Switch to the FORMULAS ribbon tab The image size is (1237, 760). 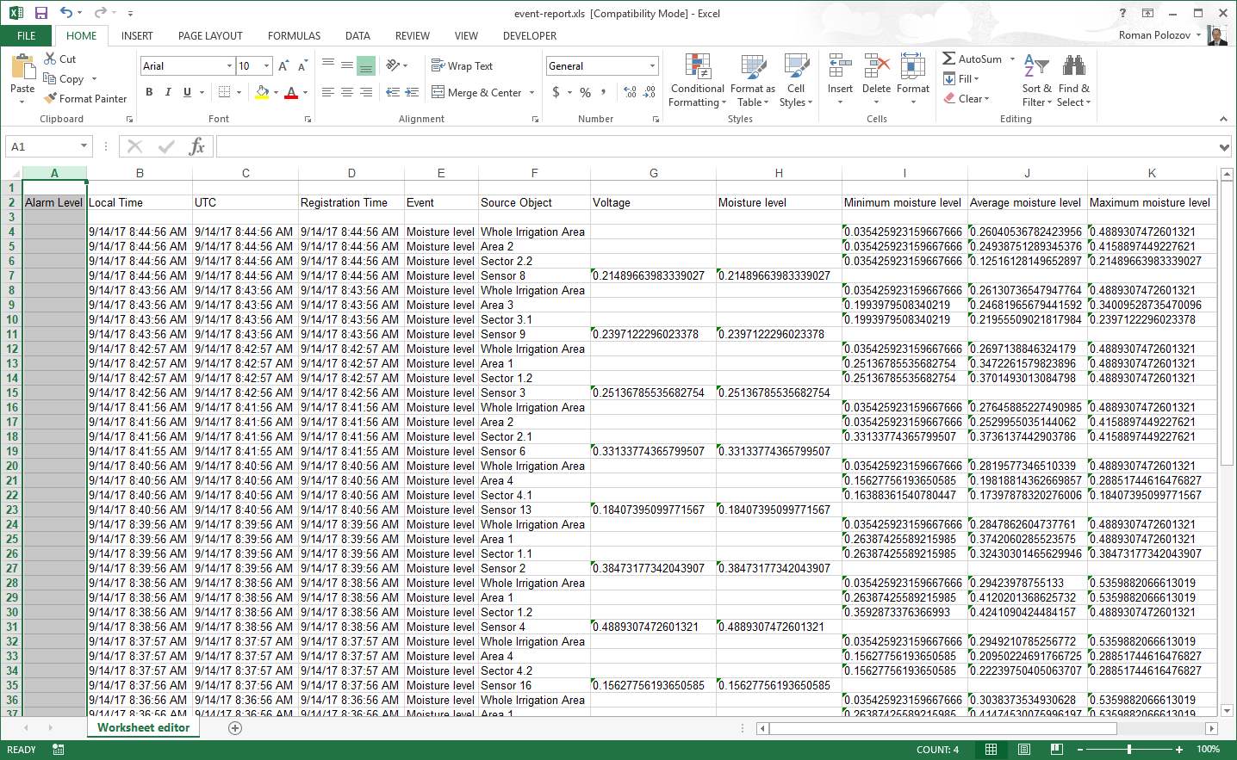click(x=294, y=35)
